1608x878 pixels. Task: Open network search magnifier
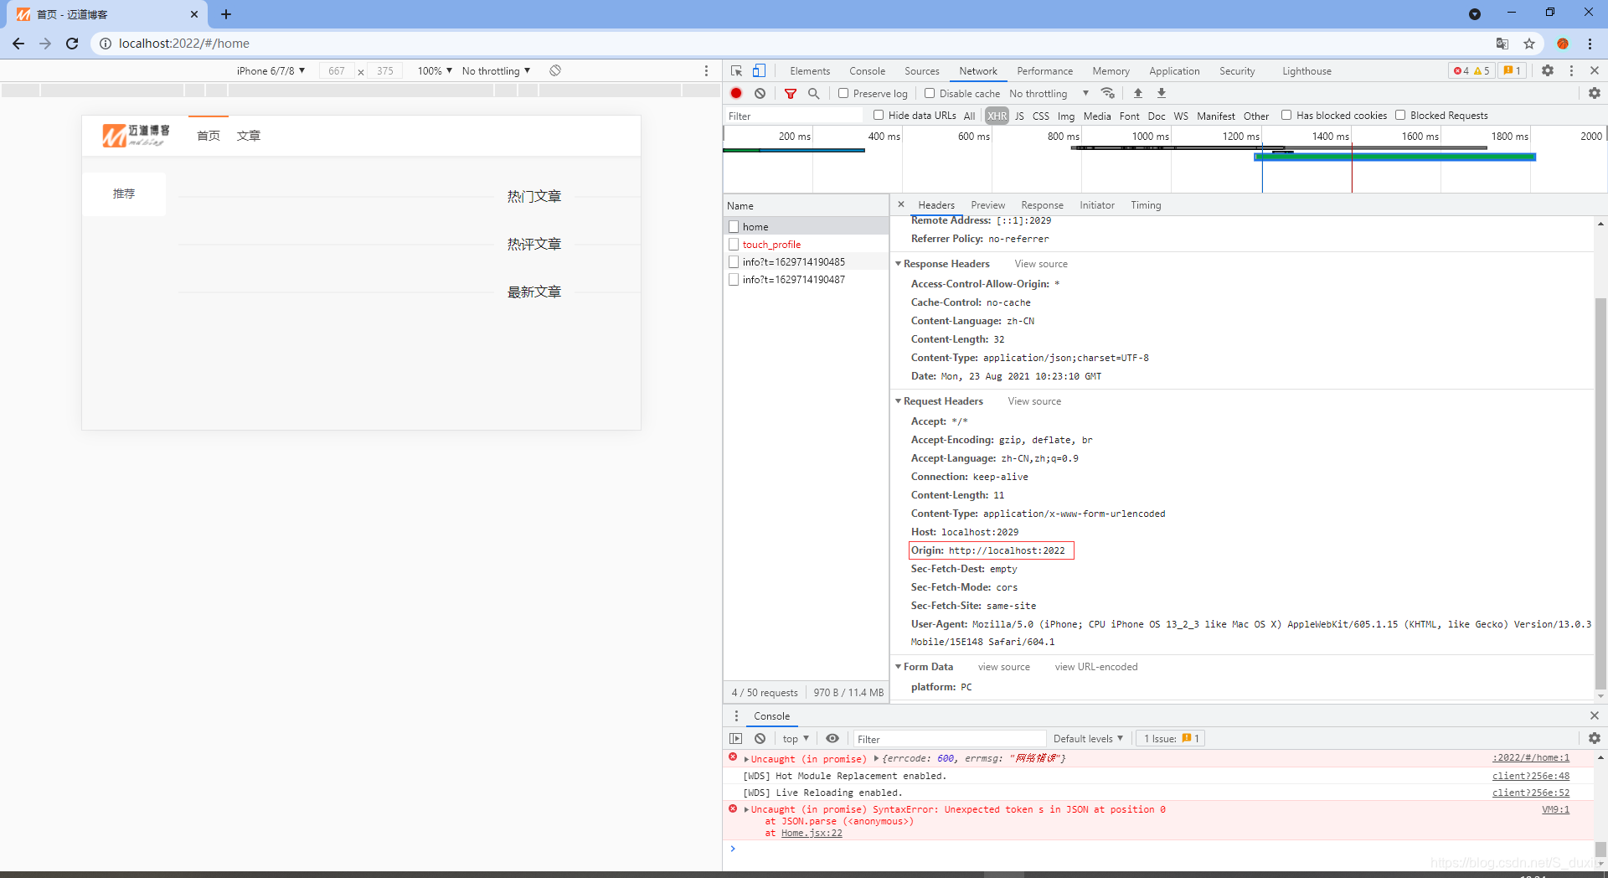813,94
